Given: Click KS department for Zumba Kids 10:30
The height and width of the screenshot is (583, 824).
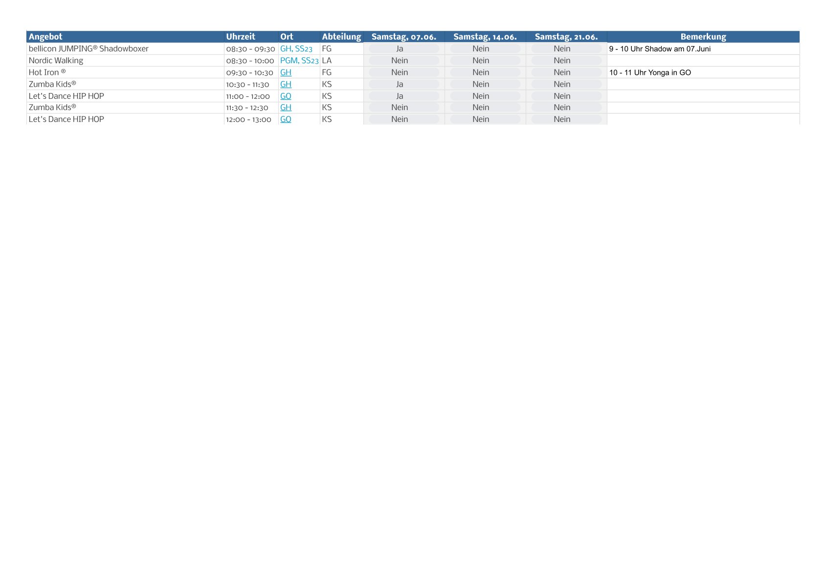Looking at the screenshot, I should tap(327, 84).
